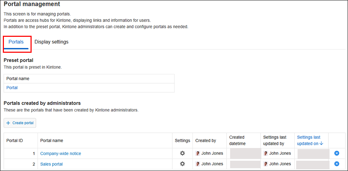This screenshot has width=348, height=171.
Task: Click John Jones avatar in Created by, row 1
Action: [x=198, y=153]
